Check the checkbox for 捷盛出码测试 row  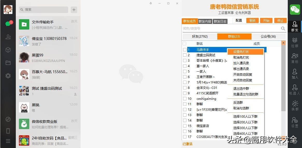click(x=185, y=55)
